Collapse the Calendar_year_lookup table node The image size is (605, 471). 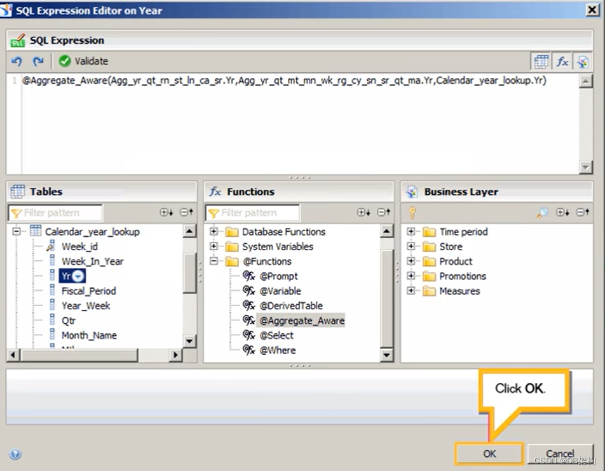click(x=17, y=232)
